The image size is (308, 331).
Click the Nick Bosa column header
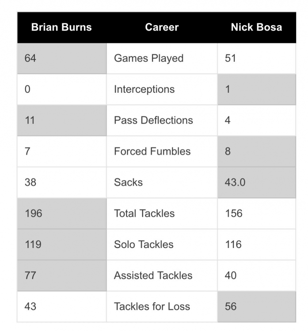256,27
